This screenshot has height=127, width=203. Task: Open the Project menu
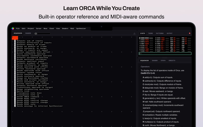pos(31,28)
